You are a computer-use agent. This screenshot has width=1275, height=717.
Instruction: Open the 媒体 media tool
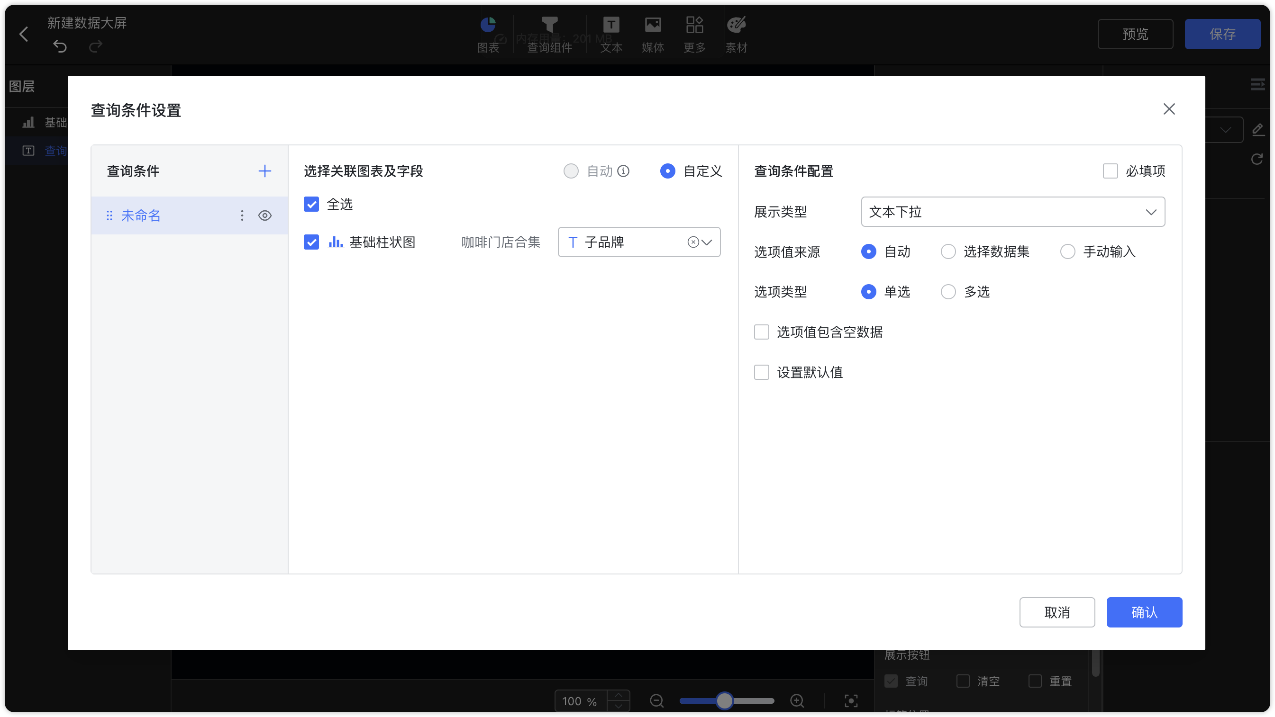coord(653,35)
